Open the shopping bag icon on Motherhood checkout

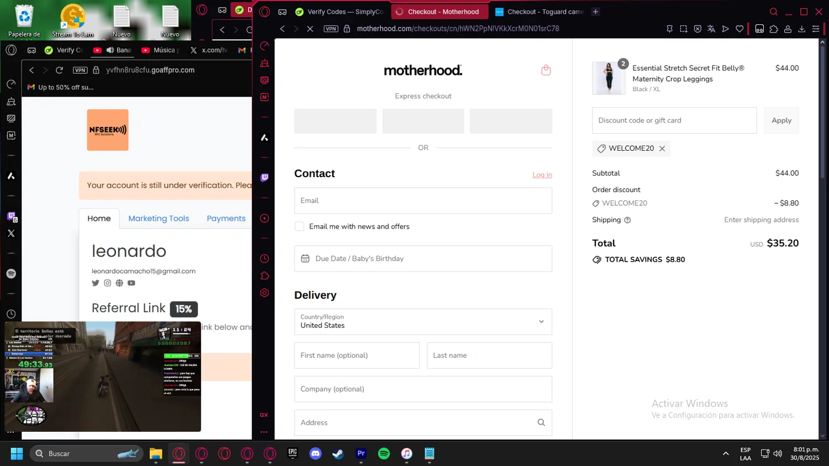pos(546,70)
